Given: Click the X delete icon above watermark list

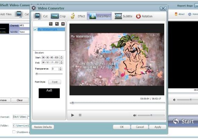Looking at the screenshot, I should [x=63, y=24].
